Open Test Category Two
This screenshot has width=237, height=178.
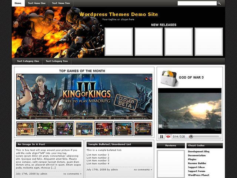coord(57,61)
